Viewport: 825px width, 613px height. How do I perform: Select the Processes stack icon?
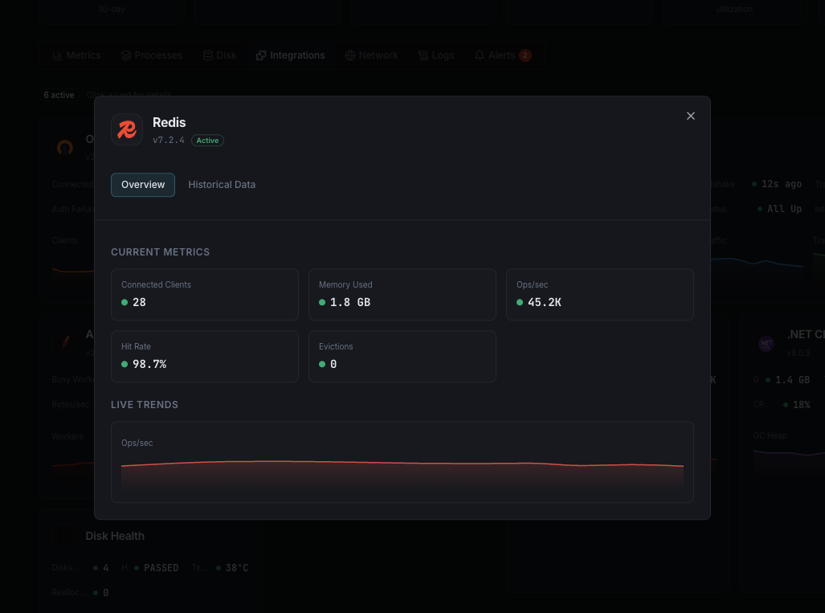point(125,55)
